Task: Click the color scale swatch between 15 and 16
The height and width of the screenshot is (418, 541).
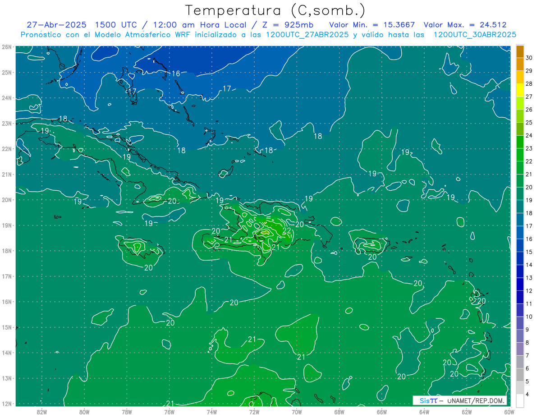Action: coord(520,245)
